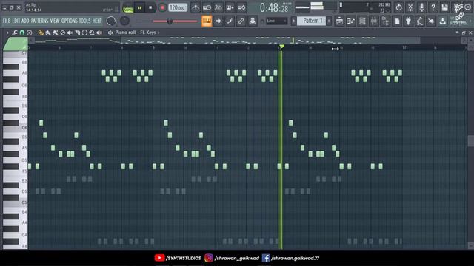
Task: Click the green playhead marker on timeline
Action: pos(281,47)
